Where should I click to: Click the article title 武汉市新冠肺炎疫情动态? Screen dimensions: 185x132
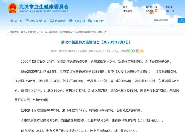tap(96, 42)
